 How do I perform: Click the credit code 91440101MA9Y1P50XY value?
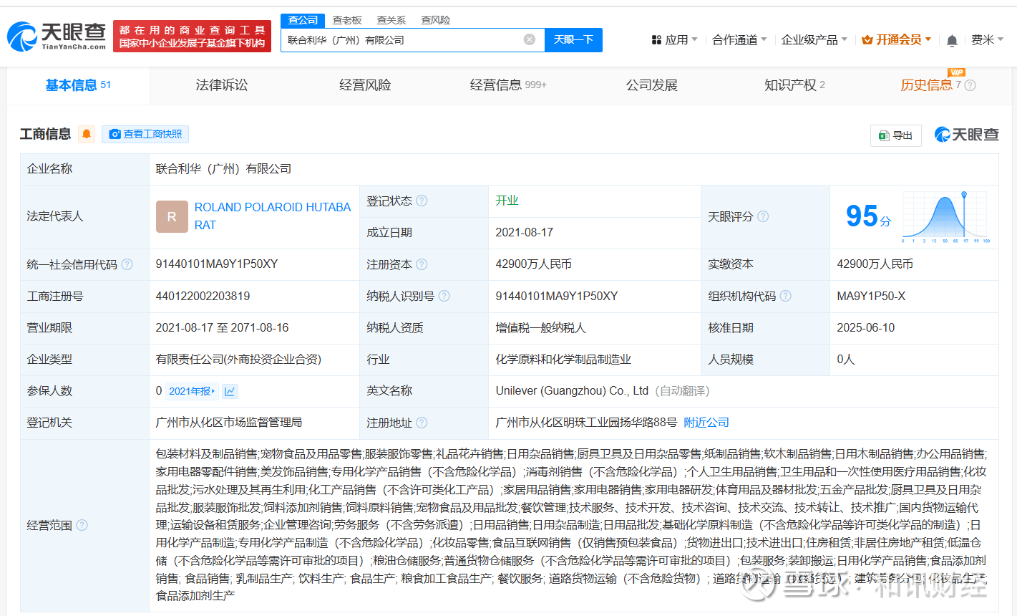coord(217,264)
